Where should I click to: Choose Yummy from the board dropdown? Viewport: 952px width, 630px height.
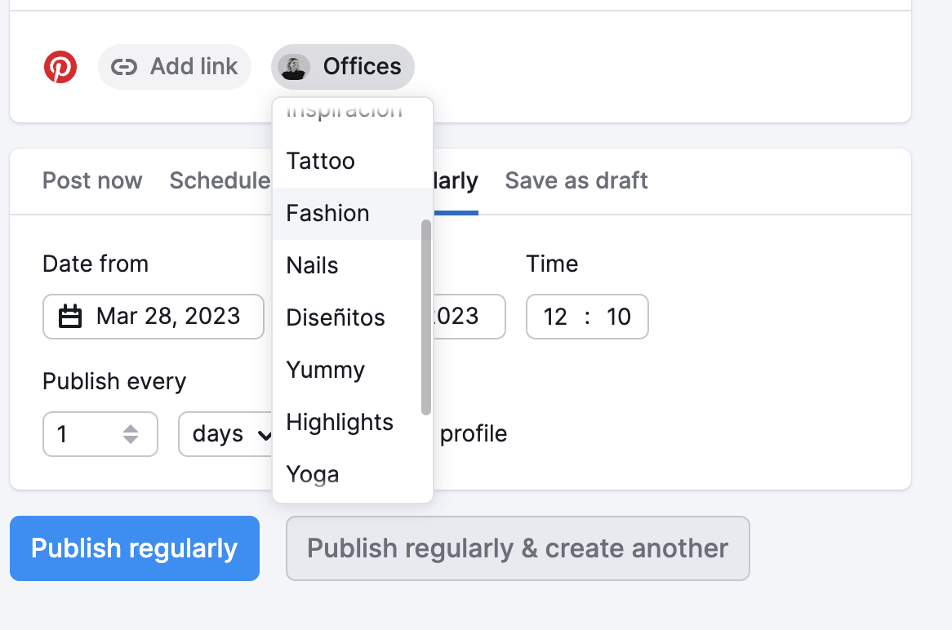[x=325, y=370]
